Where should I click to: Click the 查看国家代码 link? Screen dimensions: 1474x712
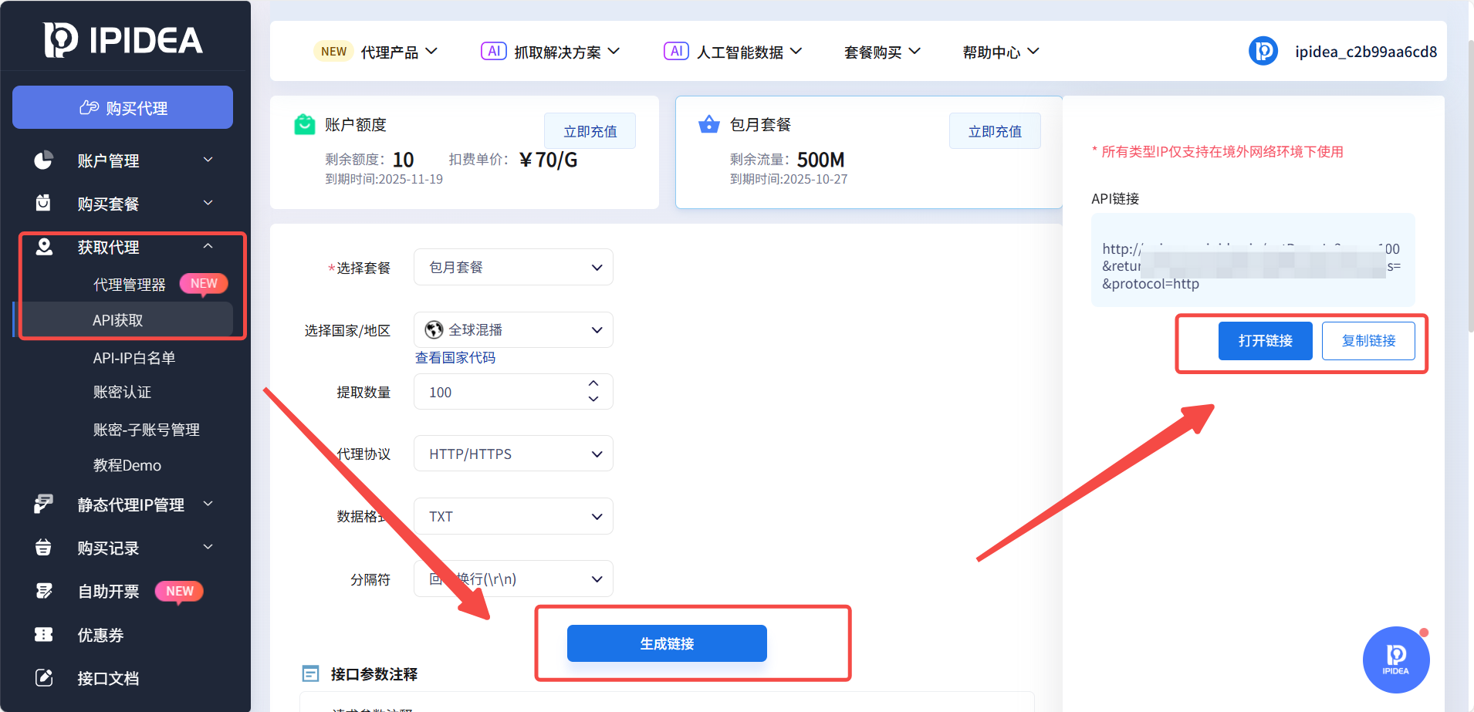(455, 357)
